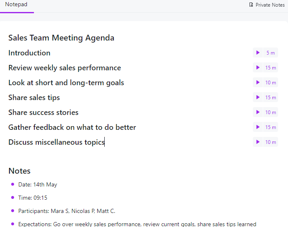
Task: Click 15 m duration for Share sales tips
Action: click(x=271, y=98)
